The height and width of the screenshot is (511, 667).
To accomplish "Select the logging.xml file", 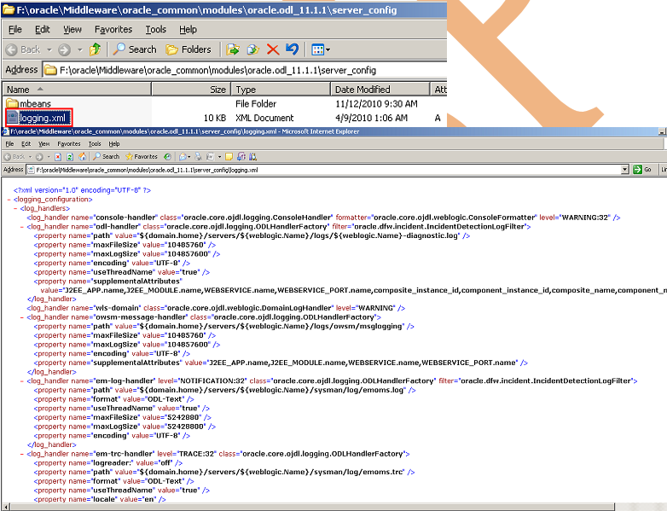I will click(38, 118).
